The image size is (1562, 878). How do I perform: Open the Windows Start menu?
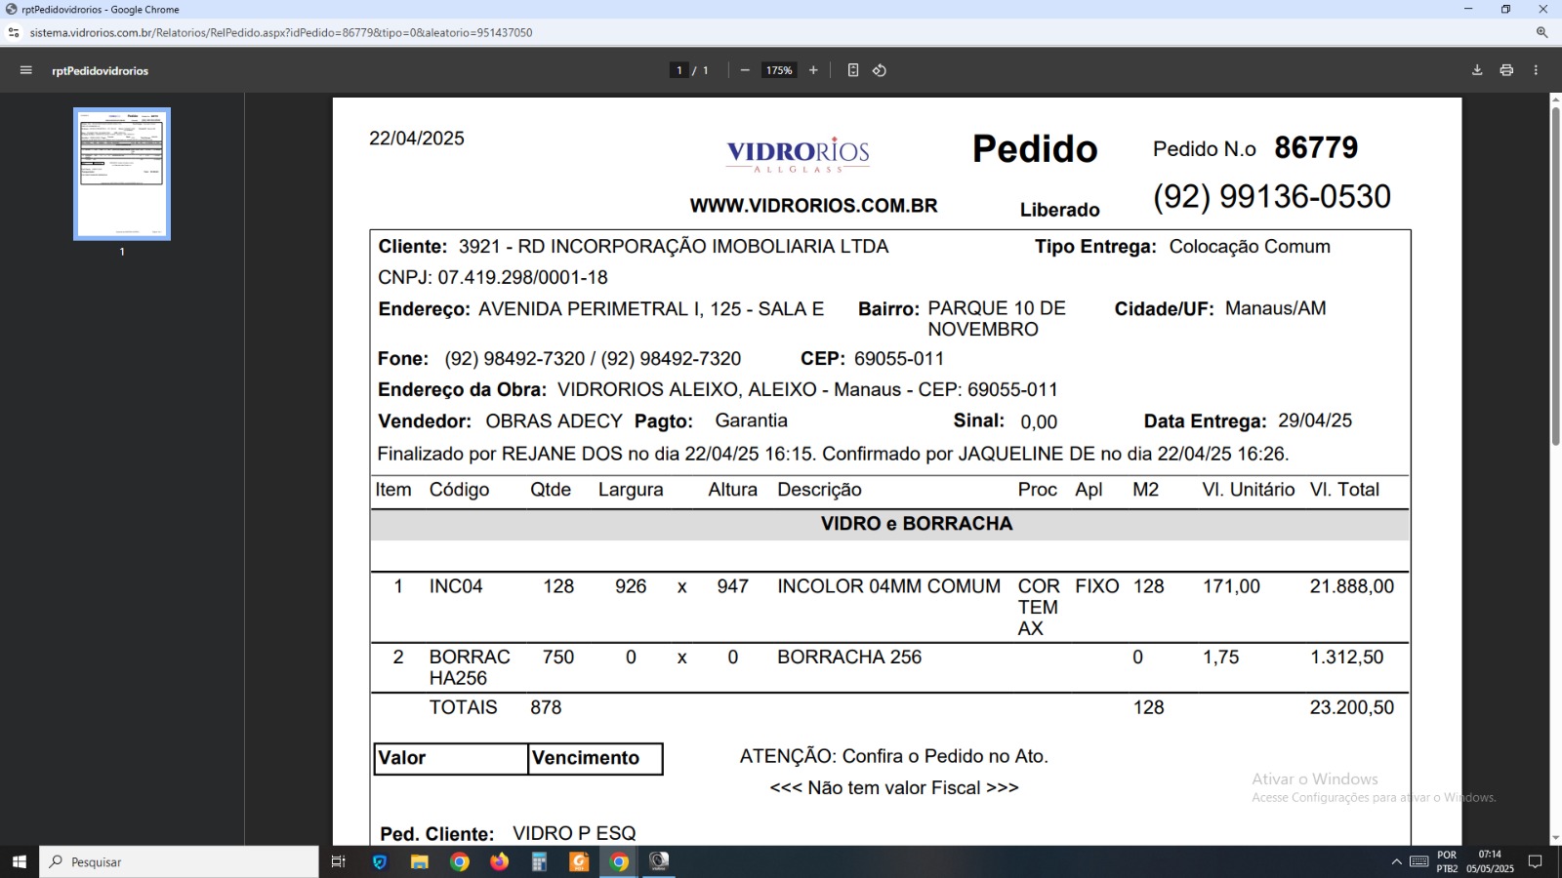19,861
